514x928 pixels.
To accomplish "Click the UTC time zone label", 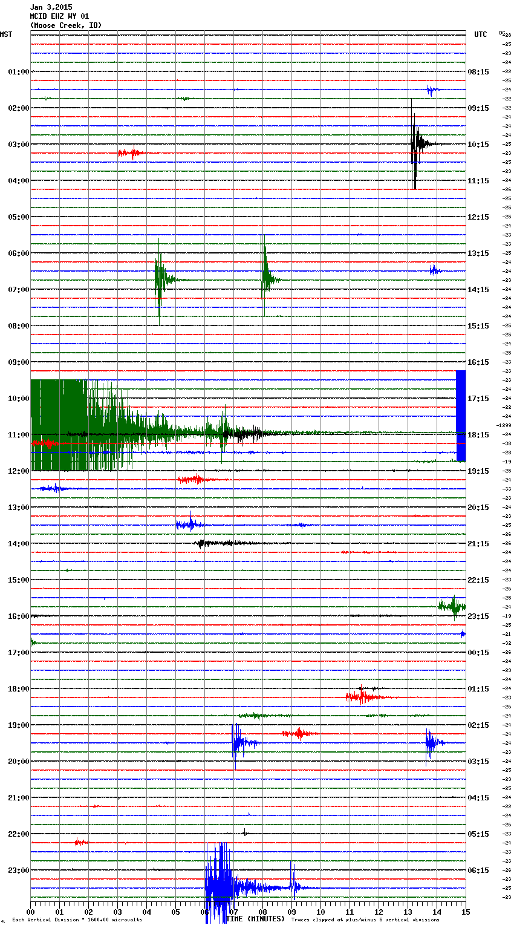I will coord(480,34).
